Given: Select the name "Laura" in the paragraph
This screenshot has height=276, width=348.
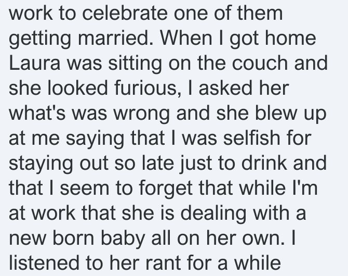Looking at the screenshot, I should tap(35, 63).
